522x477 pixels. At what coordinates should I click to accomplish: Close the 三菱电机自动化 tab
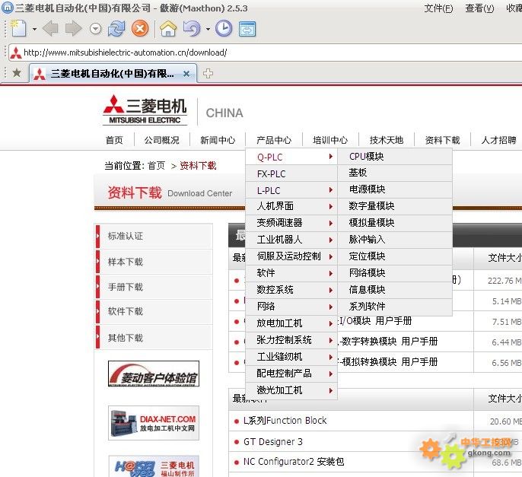coord(186,74)
